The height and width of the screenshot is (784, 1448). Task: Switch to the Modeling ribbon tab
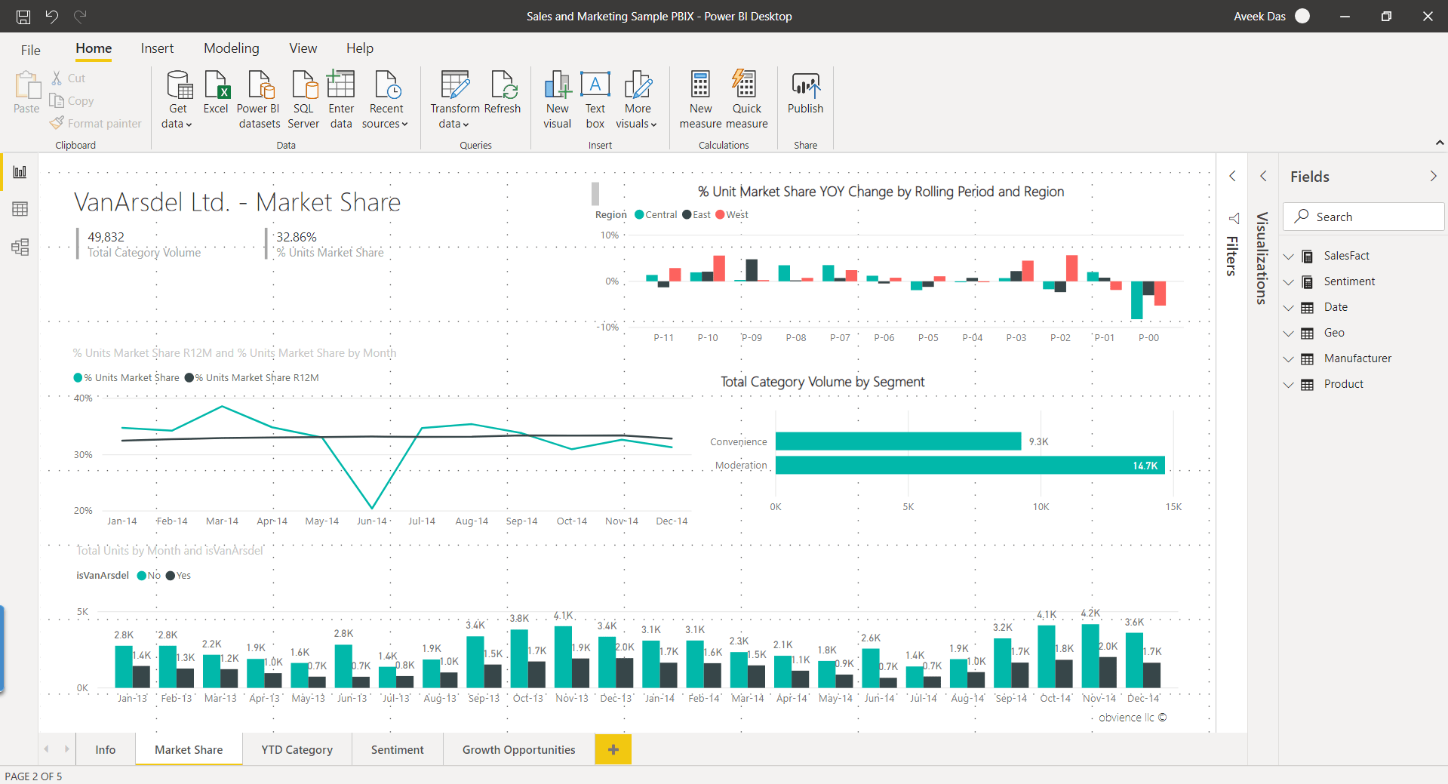click(x=231, y=48)
